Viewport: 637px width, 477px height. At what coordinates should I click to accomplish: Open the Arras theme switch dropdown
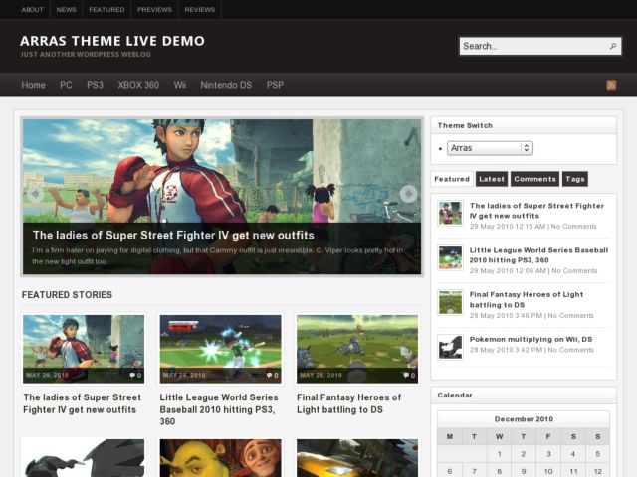[x=490, y=148]
